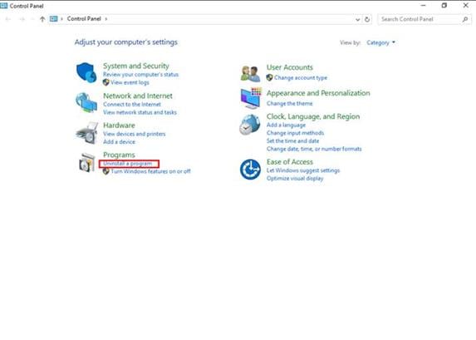Viewport: 476px width, 340px height.
Task: Open the Hardware printer icon
Action: coord(87,133)
